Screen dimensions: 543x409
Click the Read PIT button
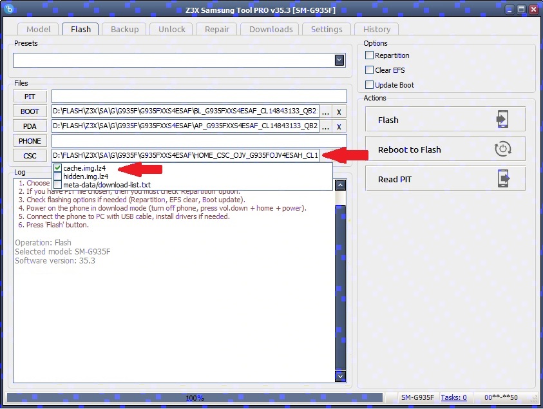tap(445, 179)
